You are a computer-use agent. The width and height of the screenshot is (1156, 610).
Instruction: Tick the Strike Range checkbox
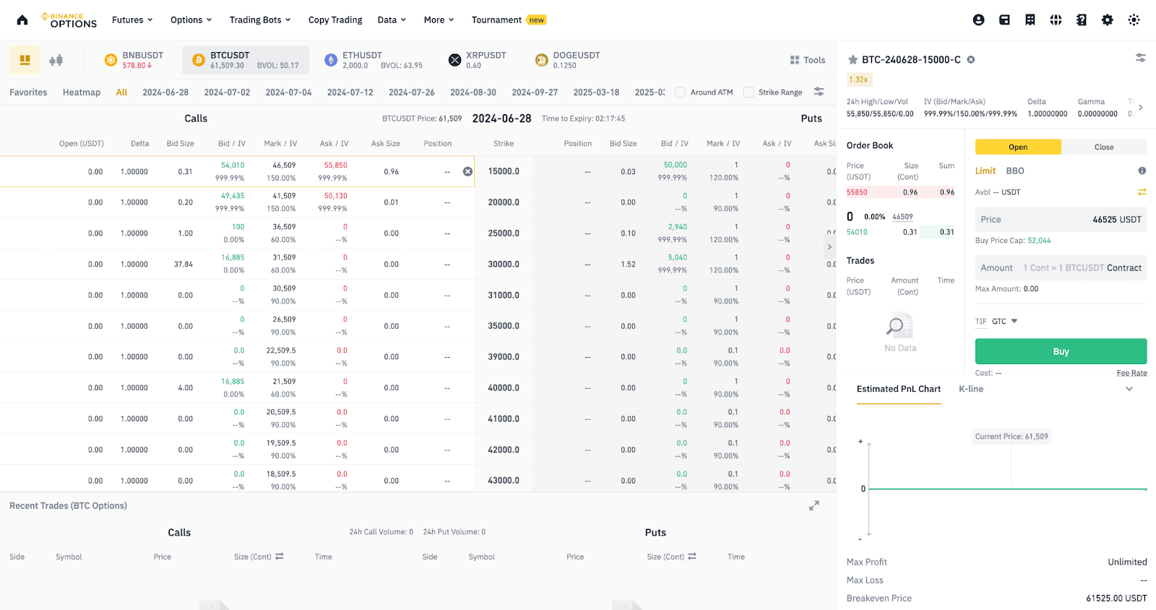click(749, 93)
